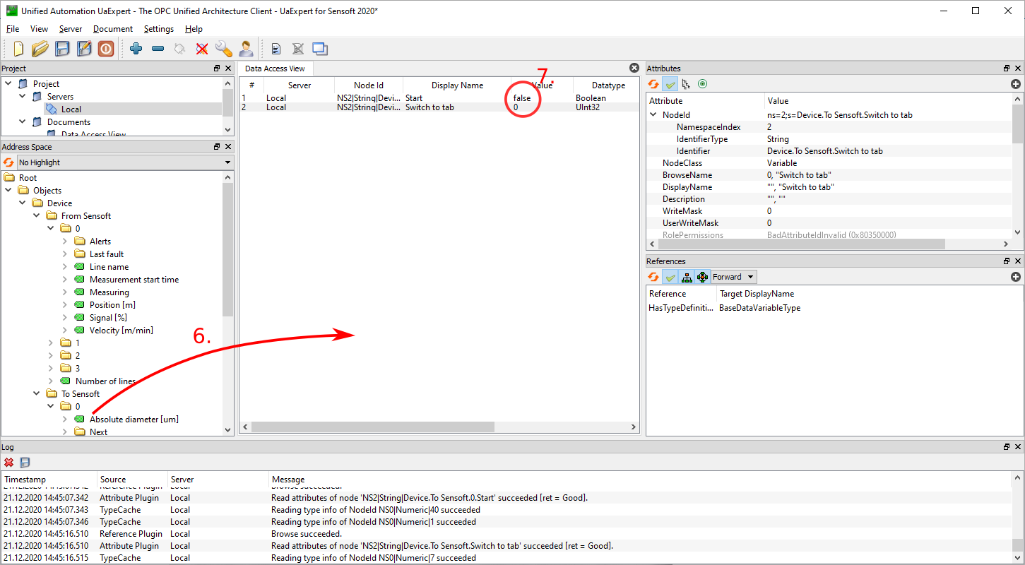The height and width of the screenshot is (565, 1025).
Task: Collapse the To Sensoft folder
Action: (37, 394)
